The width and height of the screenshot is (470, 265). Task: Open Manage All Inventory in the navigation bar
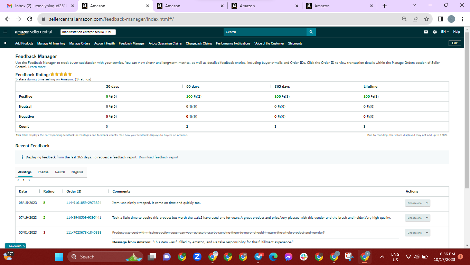[x=51, y=43]
